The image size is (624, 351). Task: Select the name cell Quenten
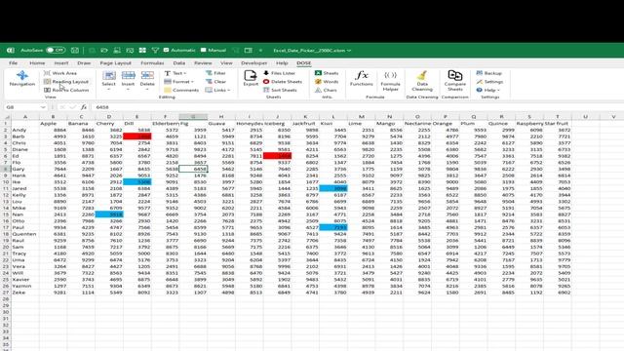click(25, 234)
